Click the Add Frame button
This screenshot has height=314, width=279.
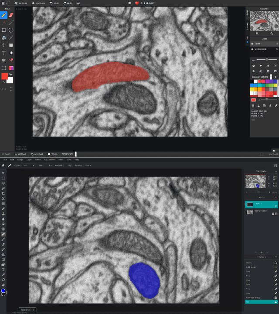pyautogui.click(x=21, y=154)
